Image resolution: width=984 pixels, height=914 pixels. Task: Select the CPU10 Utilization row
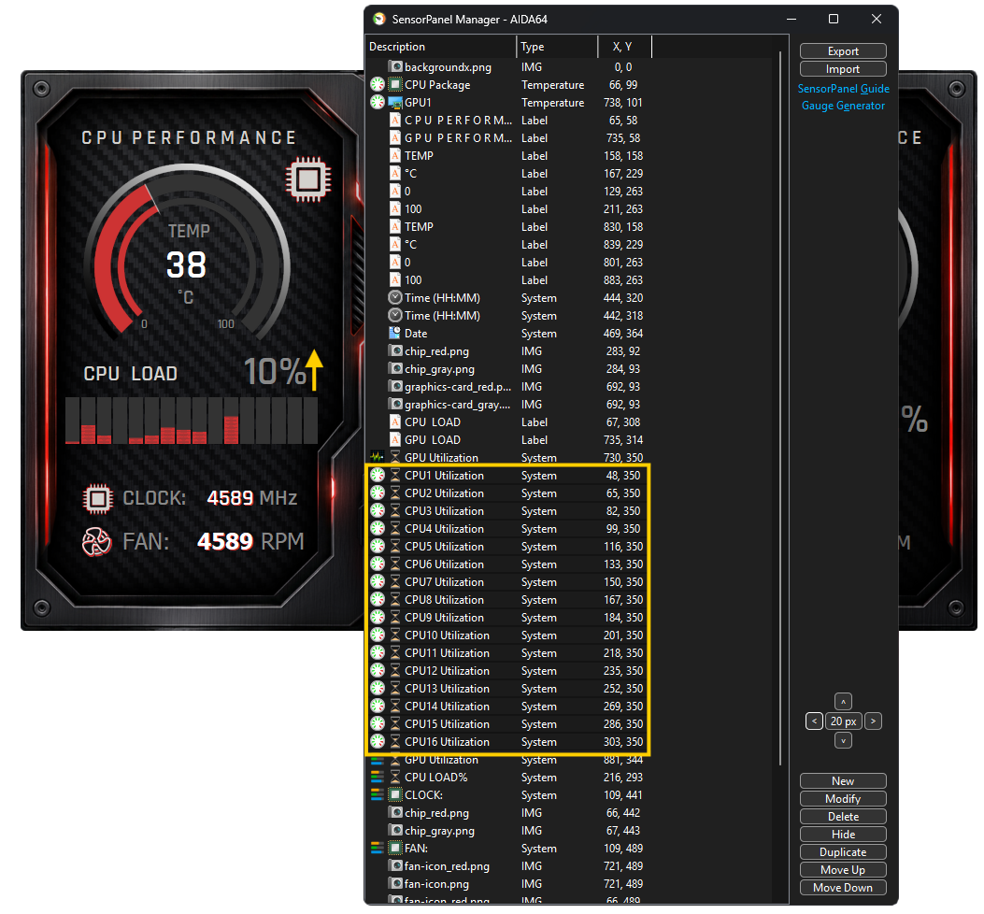507,636
